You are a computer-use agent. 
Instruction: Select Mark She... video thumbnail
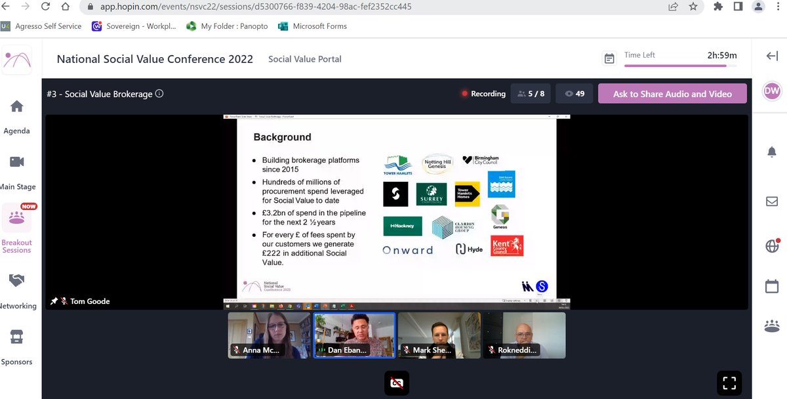coord(439,335)
